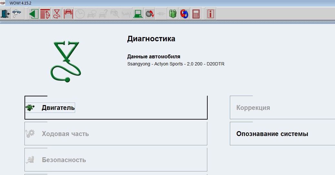
Task: Select the Двигатель diagnostics category
Action: 116,107
